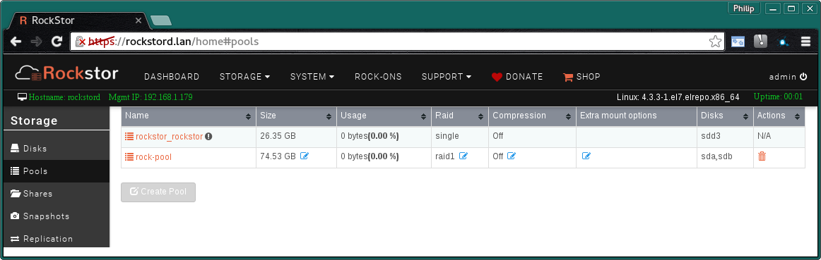Viewport: 821px width, 260px height.
Task: Close the RockStor browser tab
Action: click(x=138, y=21)
